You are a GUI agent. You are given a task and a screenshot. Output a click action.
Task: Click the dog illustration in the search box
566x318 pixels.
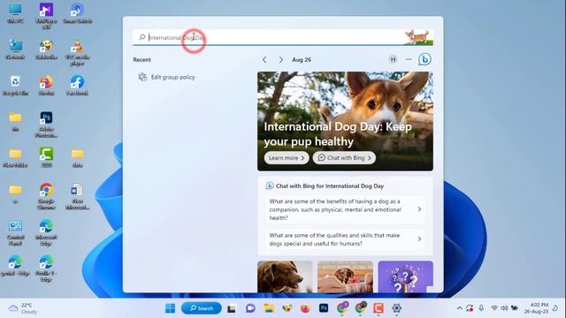pyautogui.click(x=418, y=37)
